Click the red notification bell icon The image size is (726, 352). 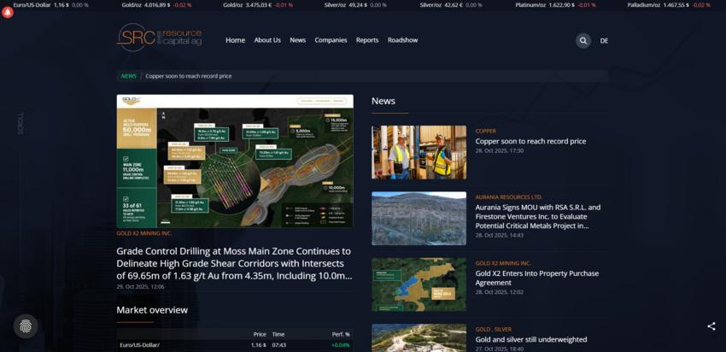click(8, 13)
